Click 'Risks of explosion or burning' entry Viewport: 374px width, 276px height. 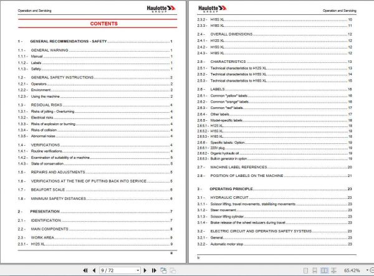click(53, 124)
